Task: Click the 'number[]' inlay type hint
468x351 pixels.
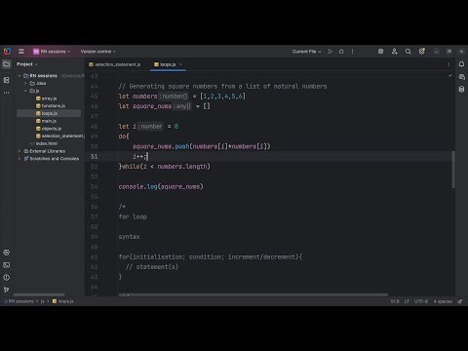Action: click(175, 97)
